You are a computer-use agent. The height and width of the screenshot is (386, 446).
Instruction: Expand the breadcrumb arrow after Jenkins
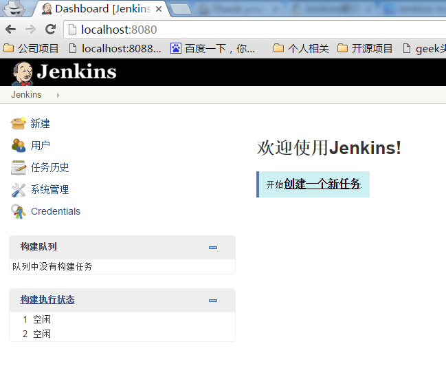point(58,95)
